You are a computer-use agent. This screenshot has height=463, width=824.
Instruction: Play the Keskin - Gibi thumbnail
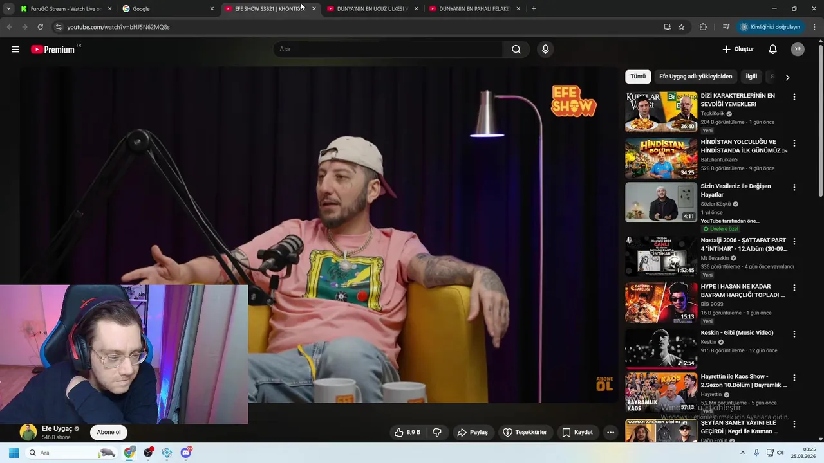coord(661,349)
